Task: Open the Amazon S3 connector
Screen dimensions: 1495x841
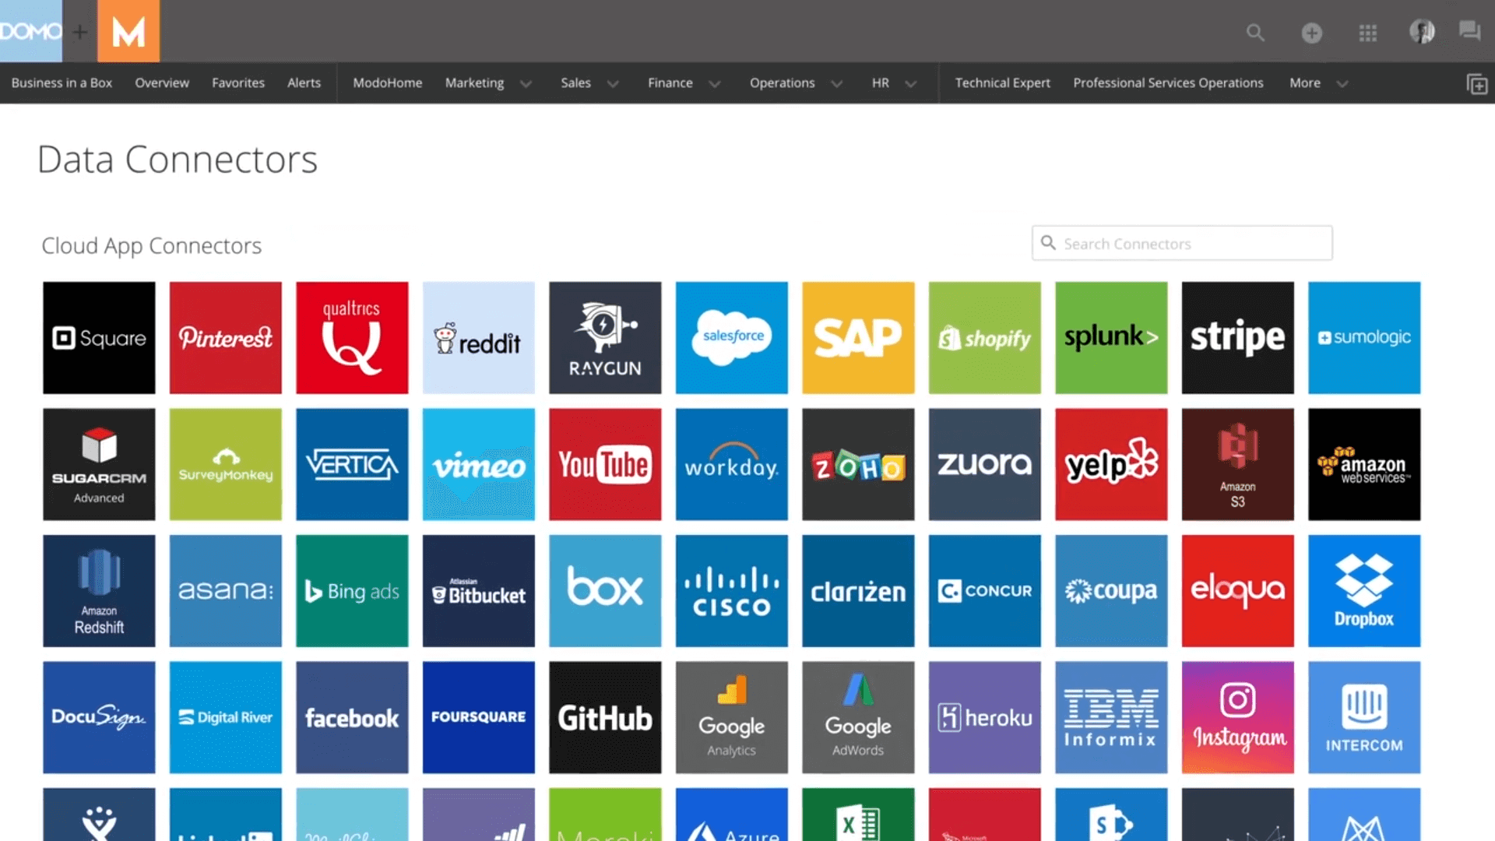Action: (1238, 464)
